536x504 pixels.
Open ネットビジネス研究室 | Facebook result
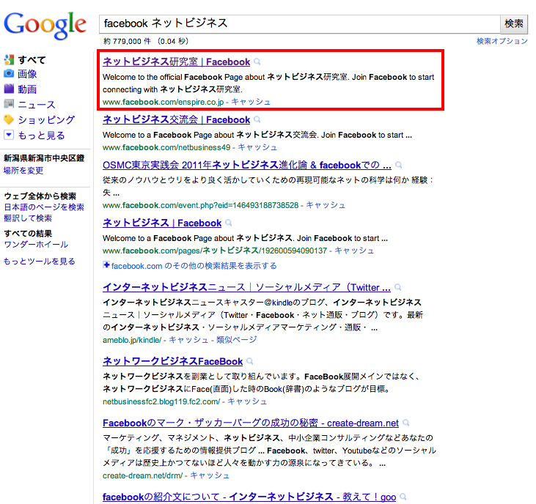[x=177, y=62]
